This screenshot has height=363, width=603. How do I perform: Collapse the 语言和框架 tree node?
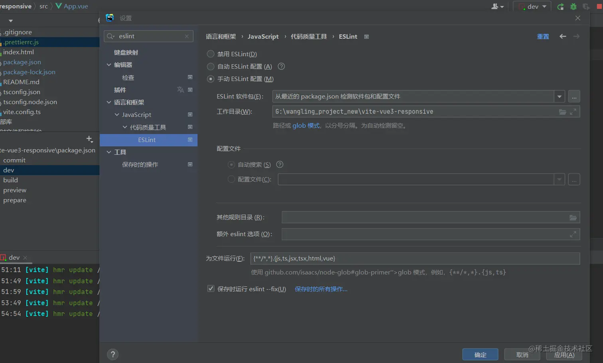click(109, 102)
